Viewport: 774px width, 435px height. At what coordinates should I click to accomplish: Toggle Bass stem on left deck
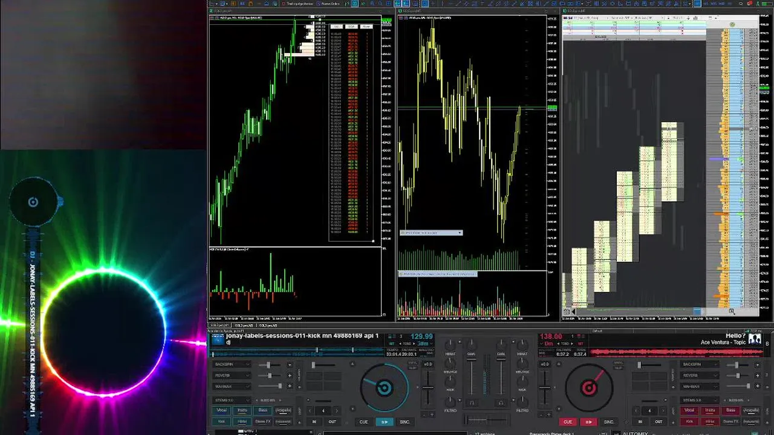[263, 410]
